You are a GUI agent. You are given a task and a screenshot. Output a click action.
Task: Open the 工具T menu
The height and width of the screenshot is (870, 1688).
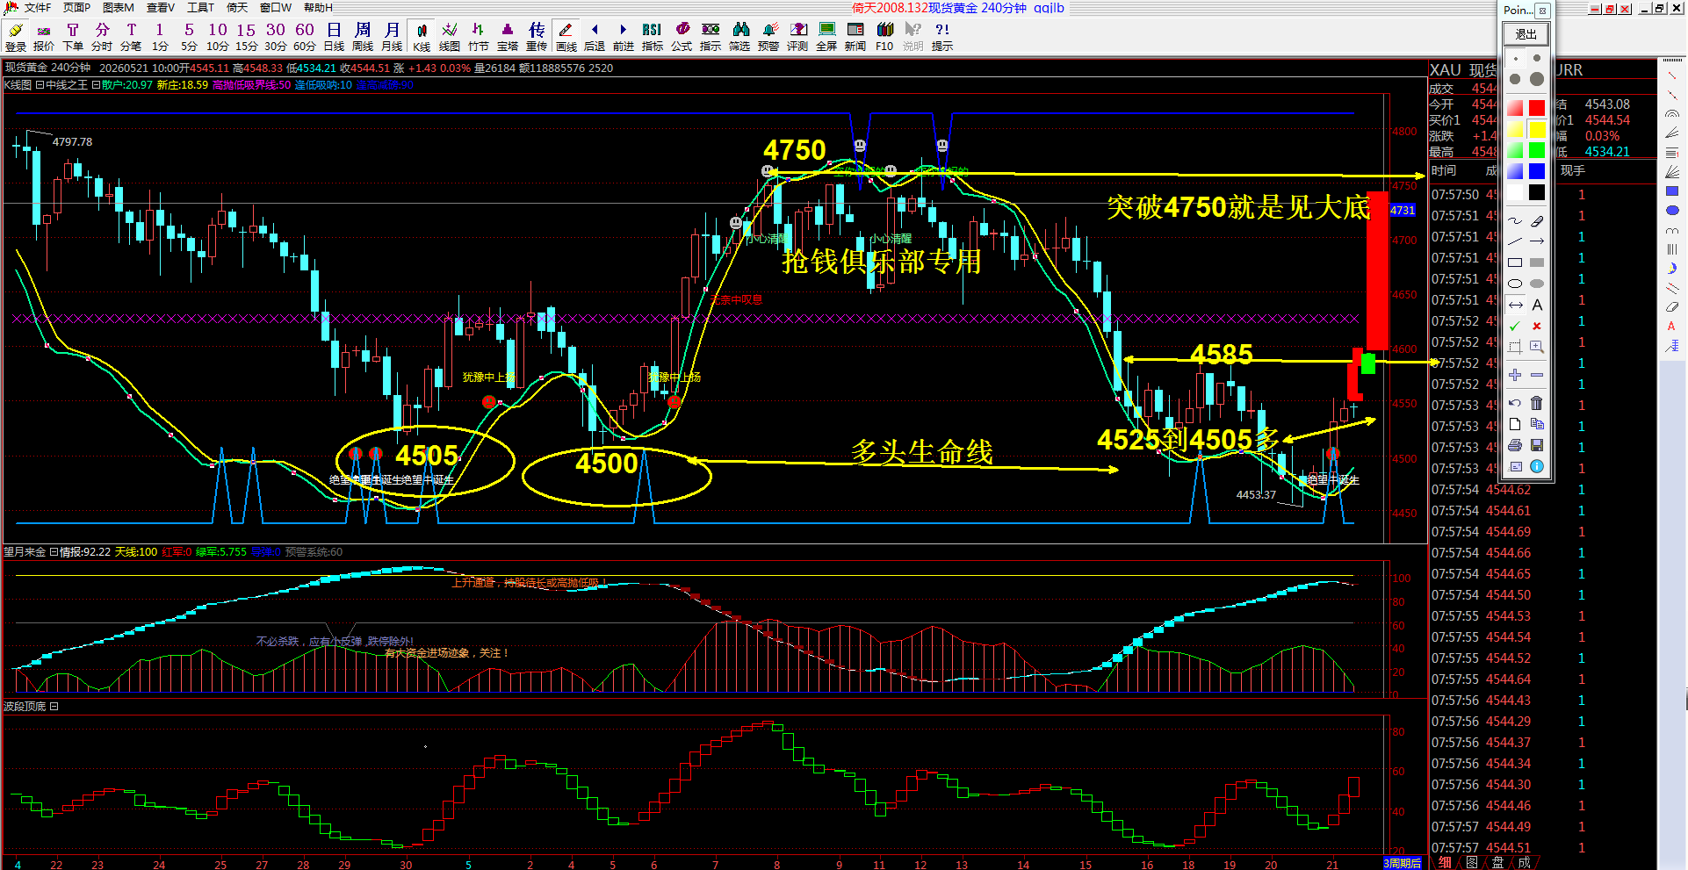tap(200, 8)
